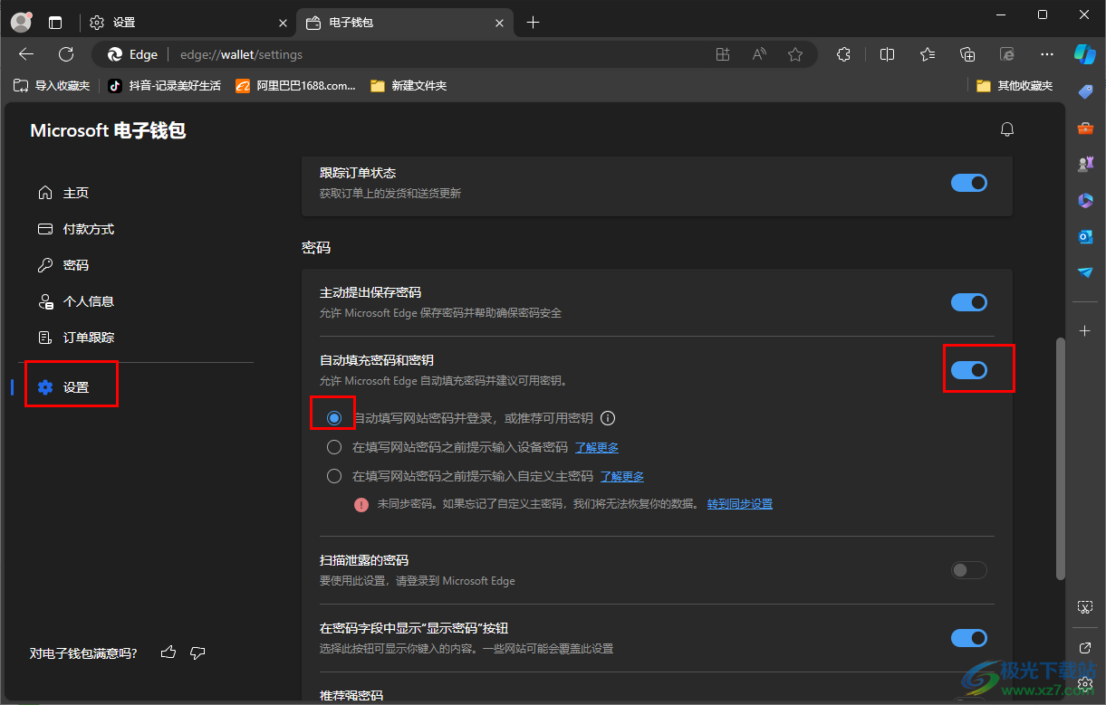1106x705 pixels.
Task: Click the page vertical scrollbar
Action: (1061, 458)
